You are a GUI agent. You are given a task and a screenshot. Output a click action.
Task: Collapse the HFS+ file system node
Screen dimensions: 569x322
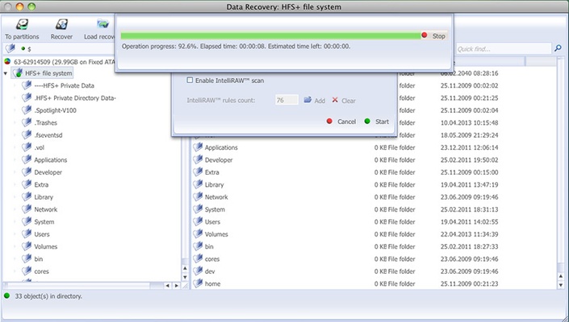6,73
